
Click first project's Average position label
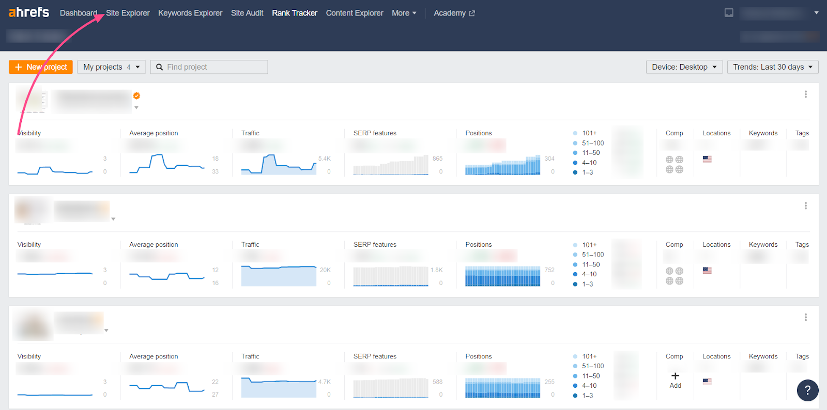click(x=154, y=133)
